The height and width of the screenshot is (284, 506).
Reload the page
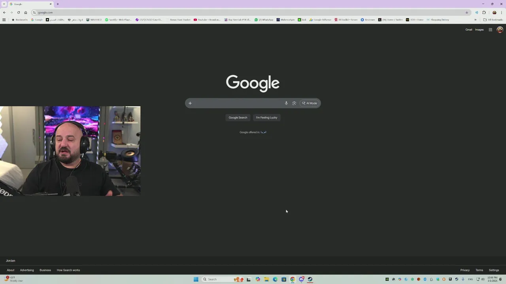[x=19, y=12]
